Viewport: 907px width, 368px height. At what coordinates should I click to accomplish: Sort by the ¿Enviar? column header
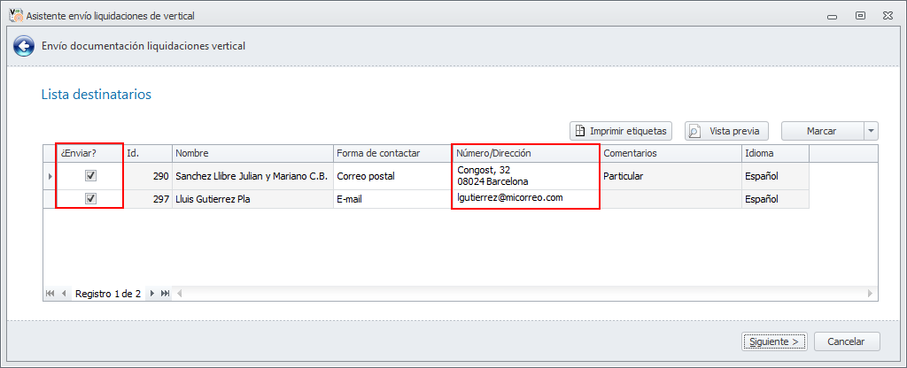(x=89, y=154)
